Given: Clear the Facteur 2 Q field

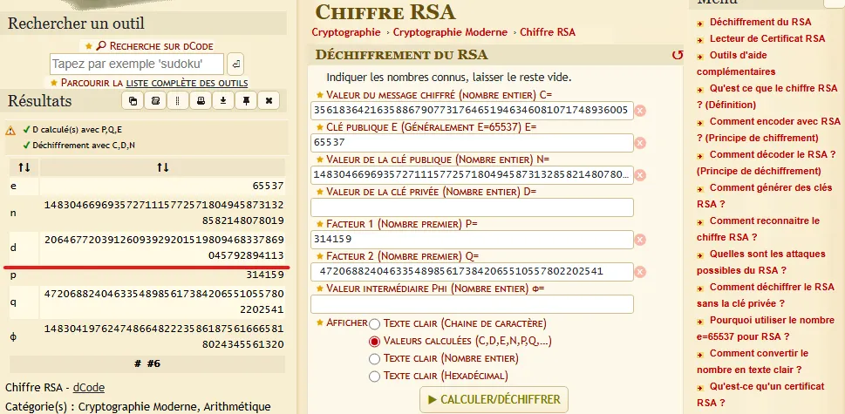Looking at the screenshot, I should tap(640, 272).
